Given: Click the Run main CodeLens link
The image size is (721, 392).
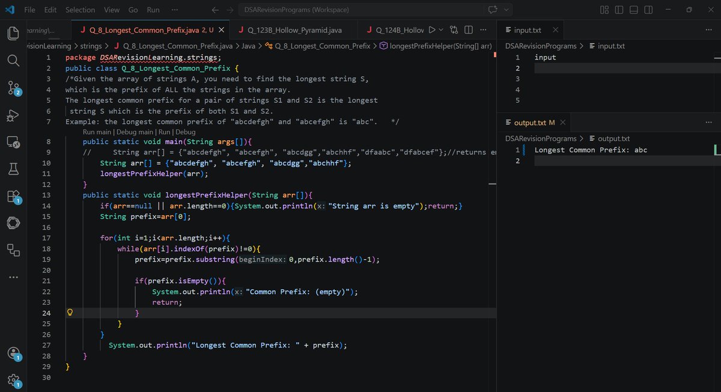Looking at the screenshot, I should (x=97, y=132).
